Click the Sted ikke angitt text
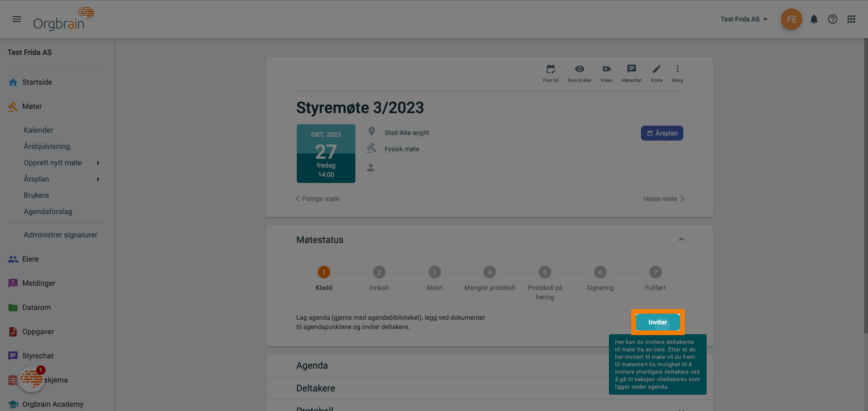868x411 pixels. click(x=407, y=133)
